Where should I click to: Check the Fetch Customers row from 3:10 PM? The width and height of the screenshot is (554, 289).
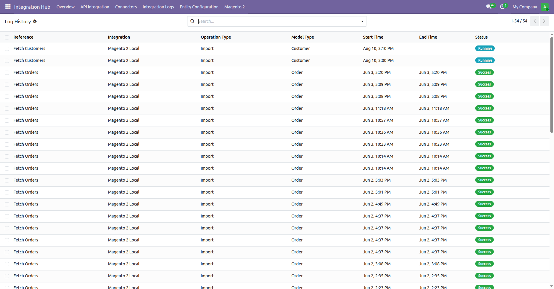coord(7,49)
